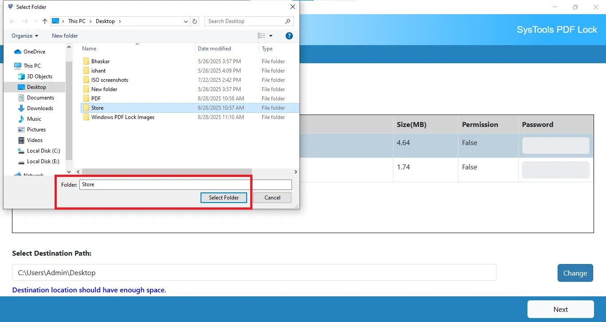
Task: Click the date 8/28/2025 11:10 AM
Action: [221, 117]
